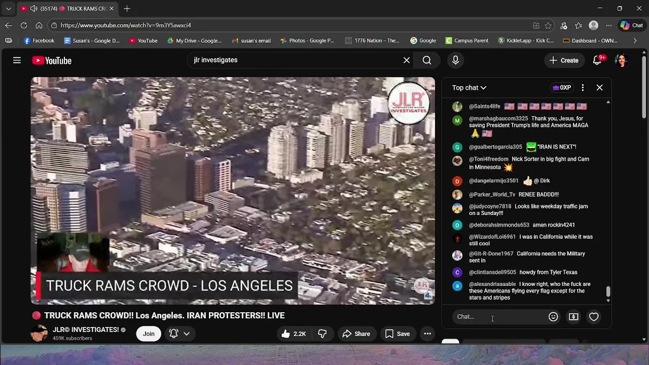Viewport: 649px width, 365px height.
Task: Open Facebook bookmark
Action: 39,41
